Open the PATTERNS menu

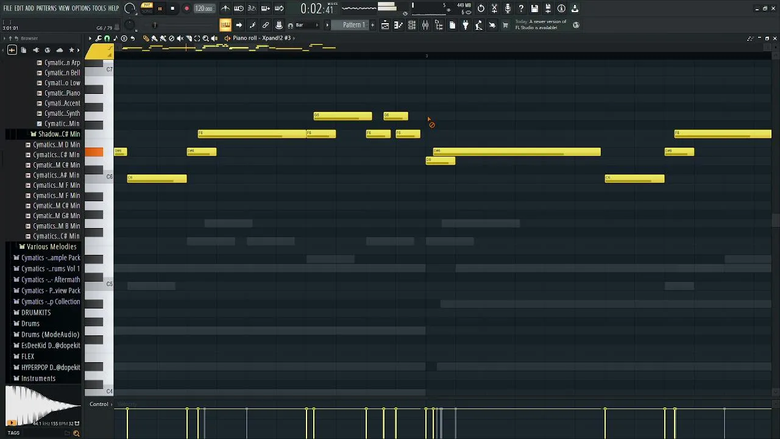point(46,9)
